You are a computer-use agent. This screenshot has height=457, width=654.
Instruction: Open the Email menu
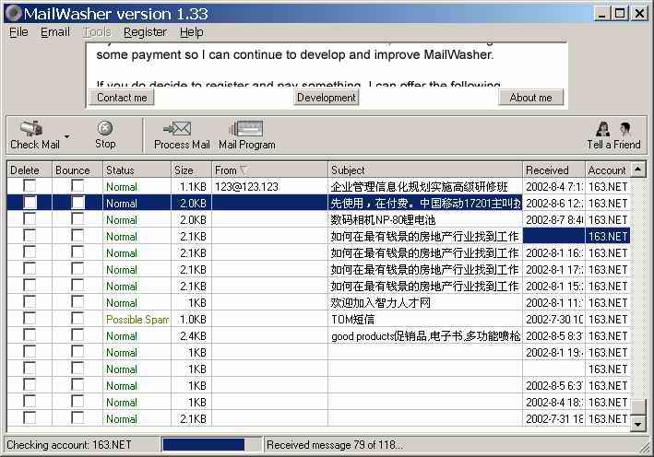click(x=55, y=32)
